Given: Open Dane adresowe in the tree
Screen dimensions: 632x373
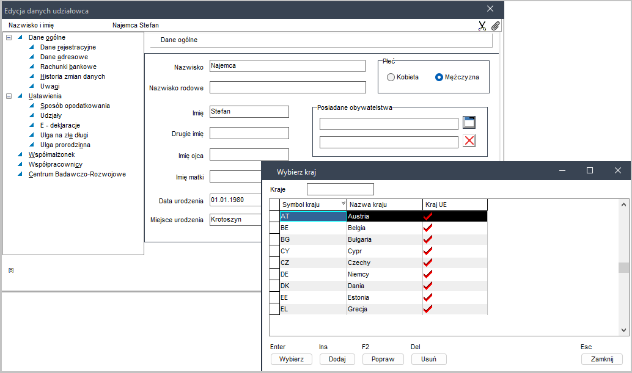Looking at the screenshot, I should (64, 57).
